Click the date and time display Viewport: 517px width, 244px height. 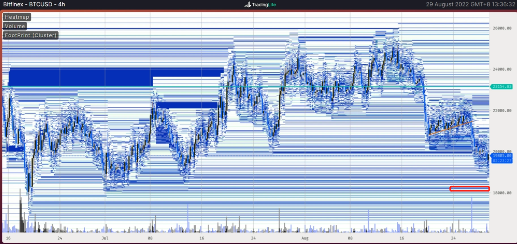tap(470, 5)
